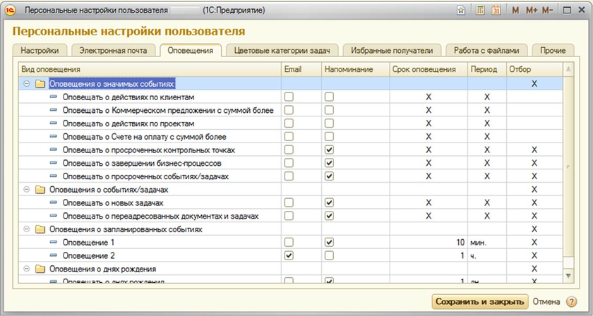Switch to Электронная почта tab

(114, 51)
